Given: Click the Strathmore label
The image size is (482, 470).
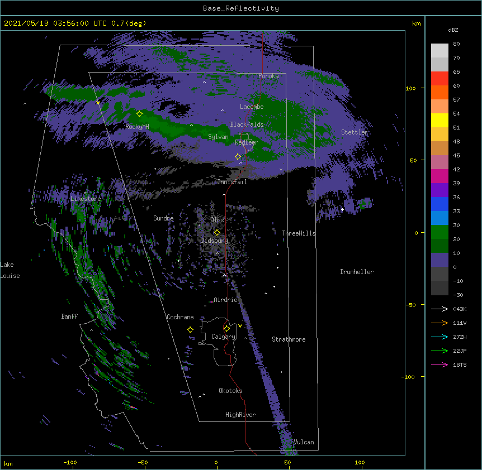Looking at the screenshot, I should coord(289,339).
